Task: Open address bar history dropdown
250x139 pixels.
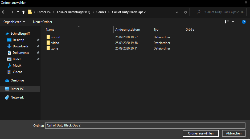Action: point(177,12)
